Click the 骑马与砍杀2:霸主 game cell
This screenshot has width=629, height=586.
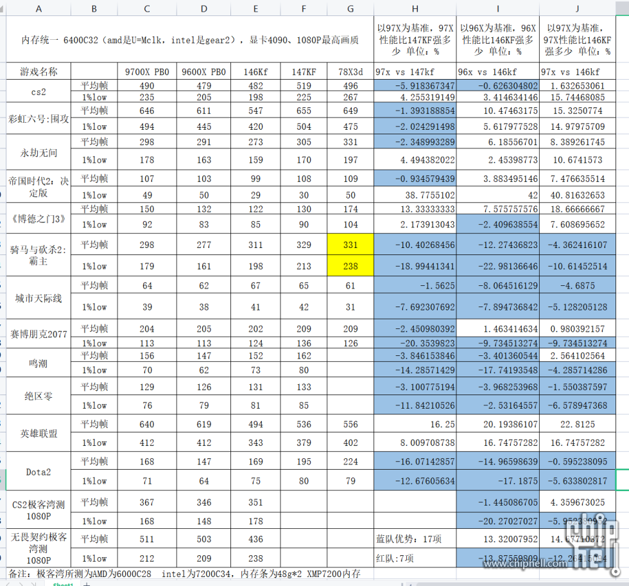[39, 255]
